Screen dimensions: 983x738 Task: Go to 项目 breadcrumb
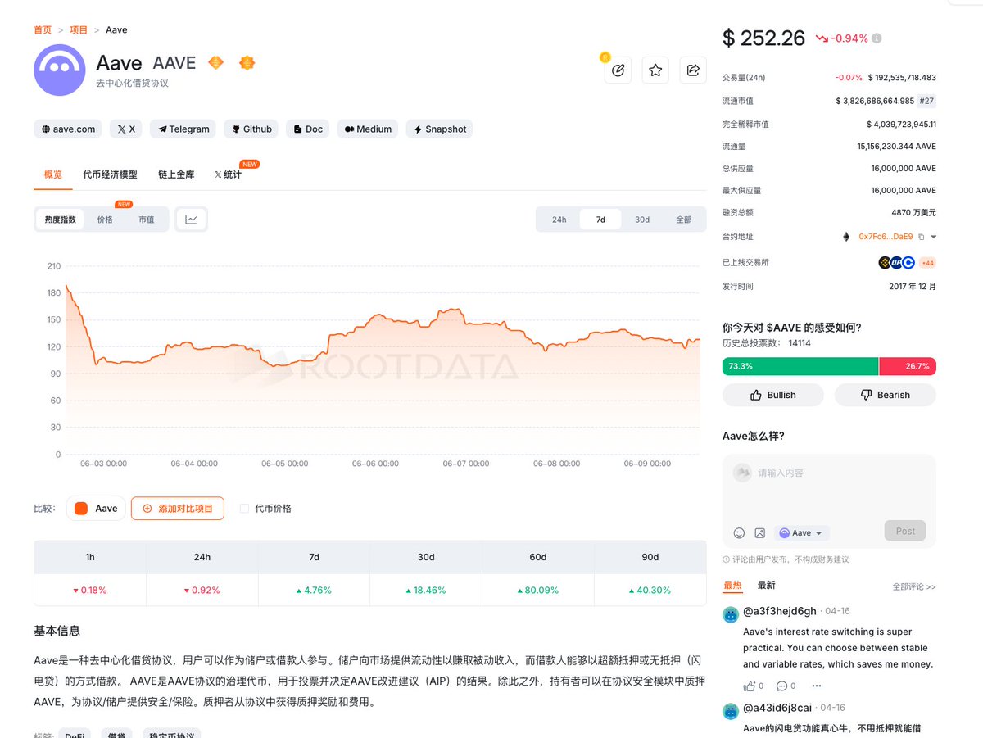point(79,29)
